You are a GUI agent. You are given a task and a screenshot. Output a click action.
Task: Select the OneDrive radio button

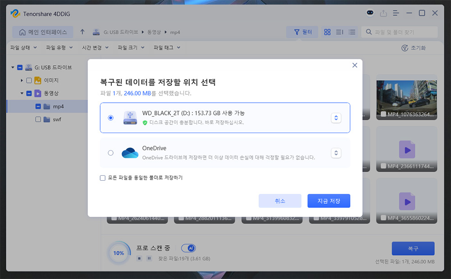click(x=111, y=153)
